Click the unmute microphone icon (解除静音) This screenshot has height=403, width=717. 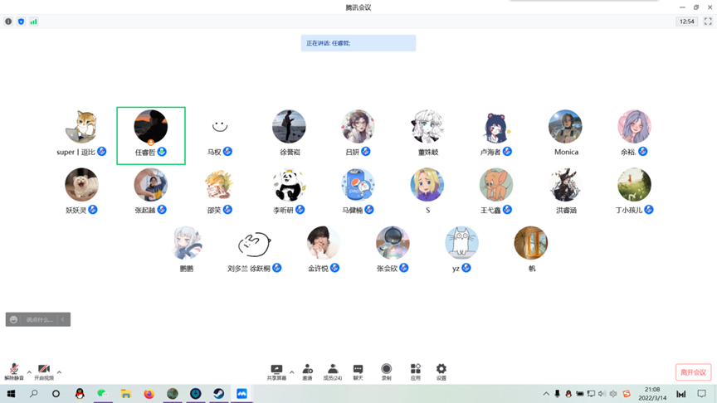point(13,370)
